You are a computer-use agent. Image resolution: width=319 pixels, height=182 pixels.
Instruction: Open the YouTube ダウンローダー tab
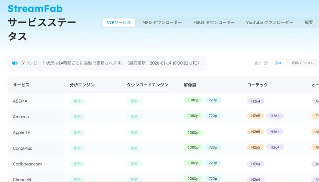[269, 23]
